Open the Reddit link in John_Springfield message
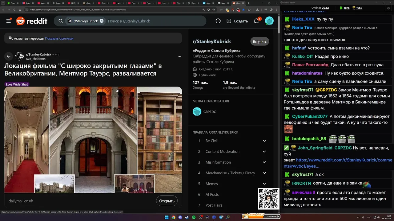The image size is (394, 221). point(338,163)
